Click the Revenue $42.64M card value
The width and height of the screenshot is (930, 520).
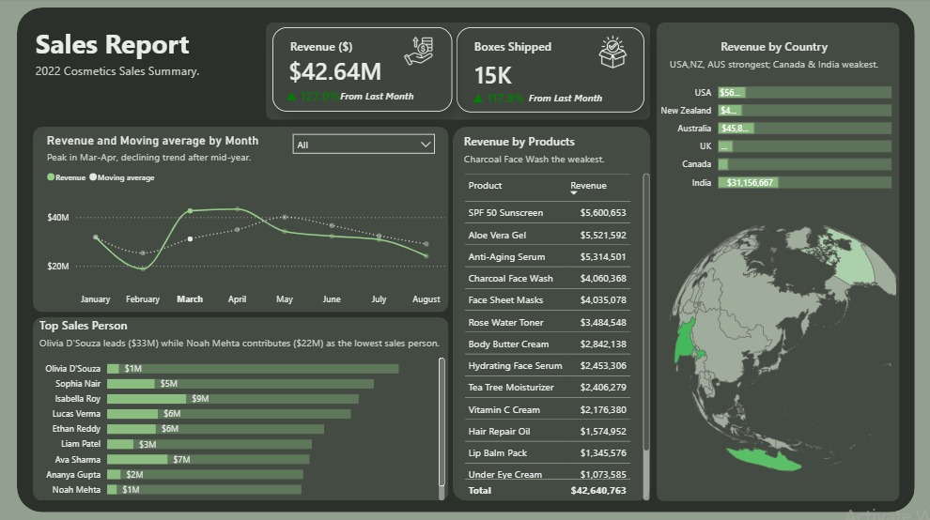(335, 71)
